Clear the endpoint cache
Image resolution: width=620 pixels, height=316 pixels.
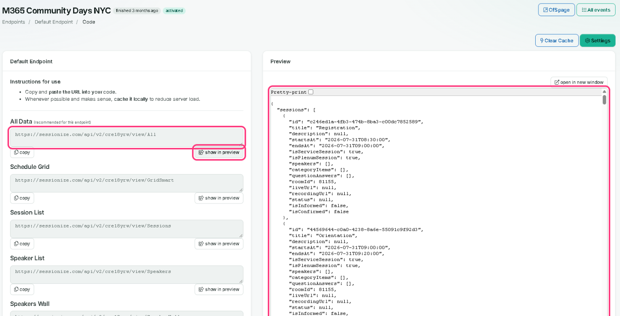pos(557,41)
